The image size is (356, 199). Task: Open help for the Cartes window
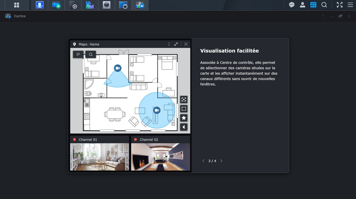[323, 16]
